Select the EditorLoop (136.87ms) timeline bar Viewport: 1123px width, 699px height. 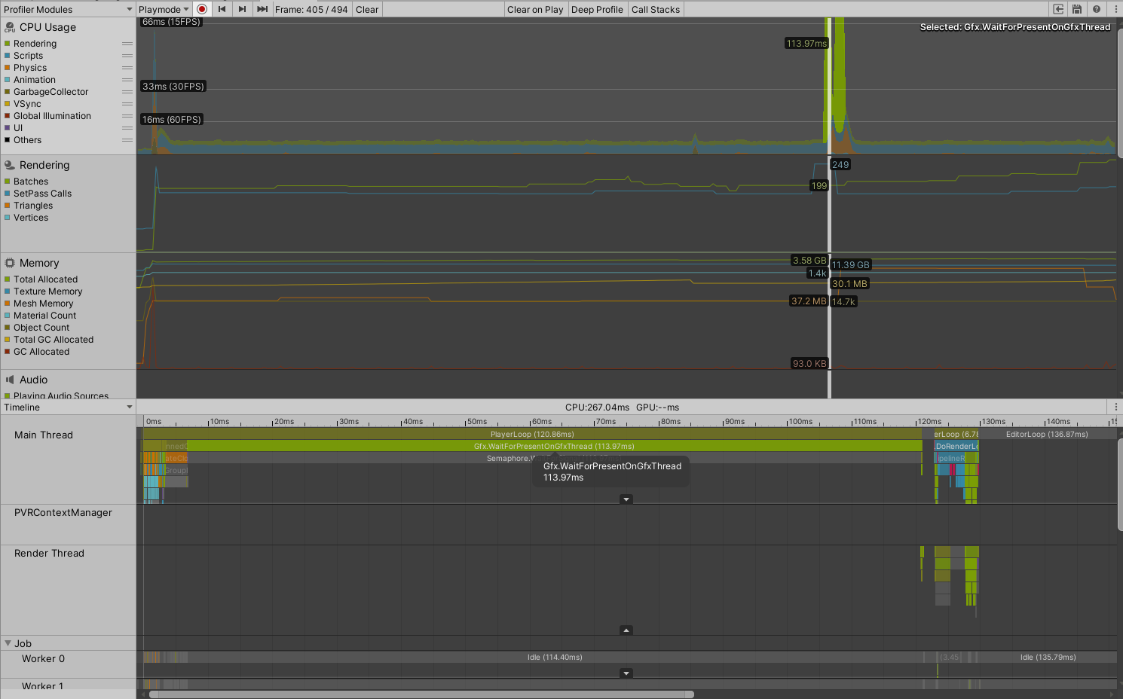(1048, 434)
